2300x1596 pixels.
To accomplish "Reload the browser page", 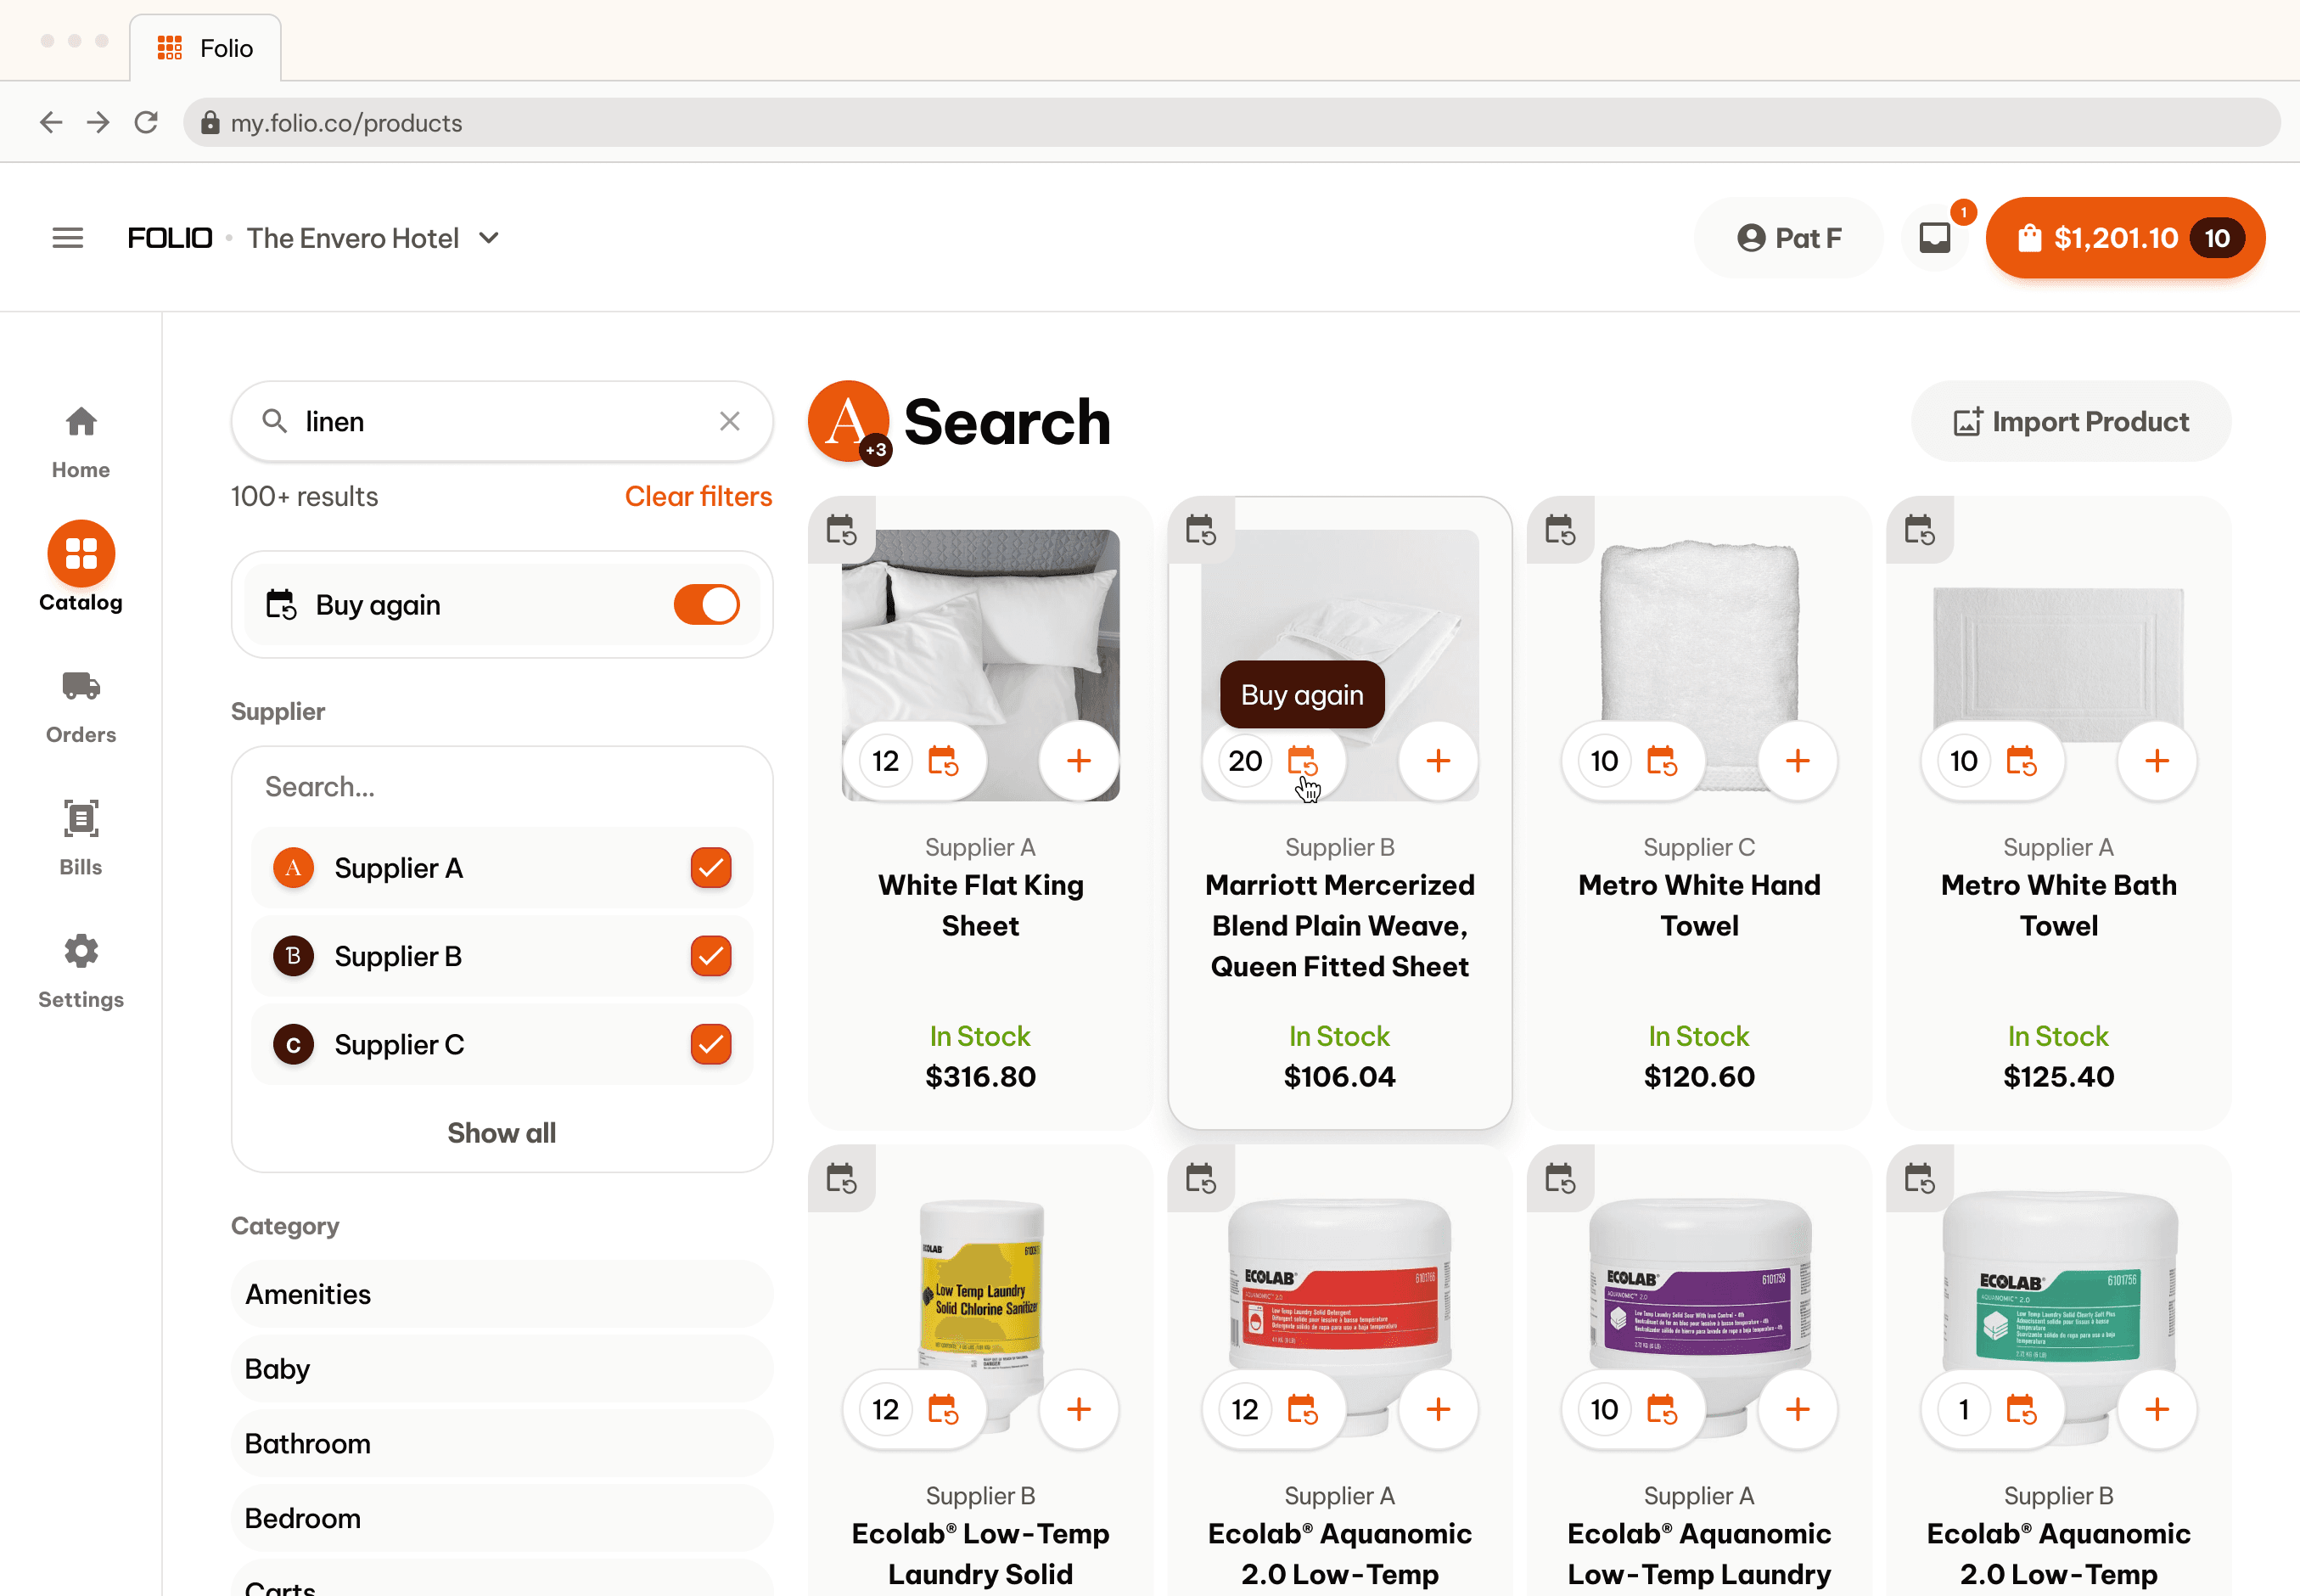I will pos(146,123).
